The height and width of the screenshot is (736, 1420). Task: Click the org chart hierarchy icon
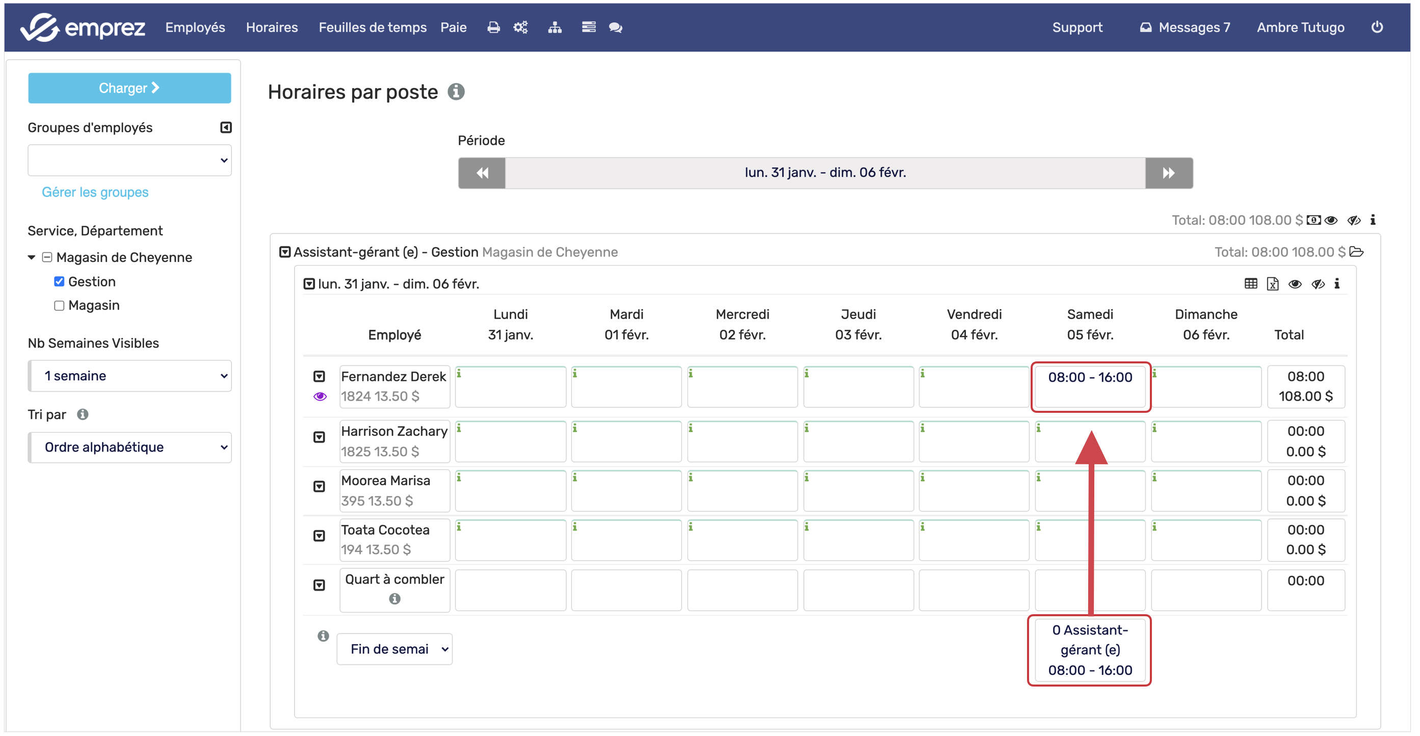click(555, 28)
